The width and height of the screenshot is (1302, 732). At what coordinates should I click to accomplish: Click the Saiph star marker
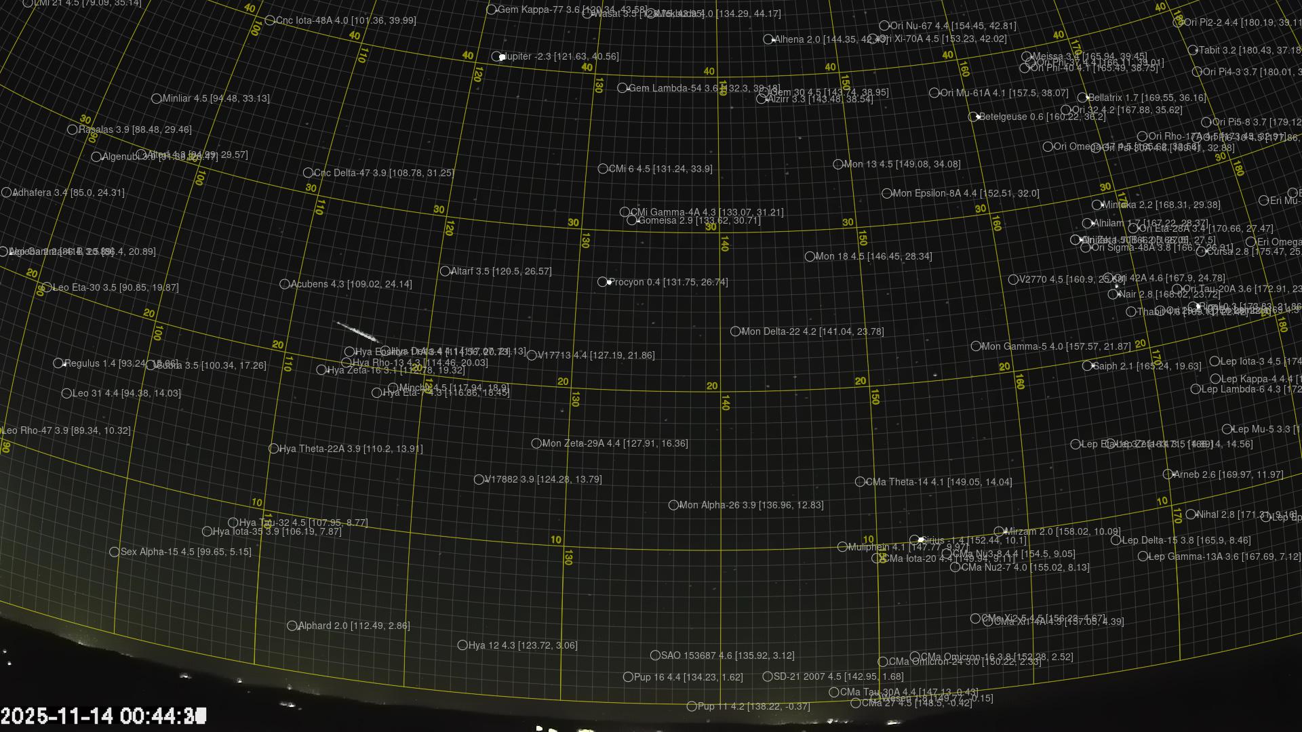[x=1087, y=366]
